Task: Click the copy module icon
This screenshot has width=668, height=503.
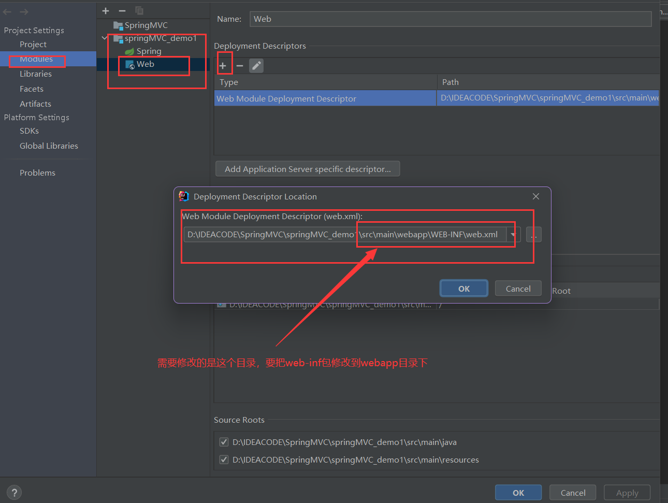Action: click(x=139, y=11)
